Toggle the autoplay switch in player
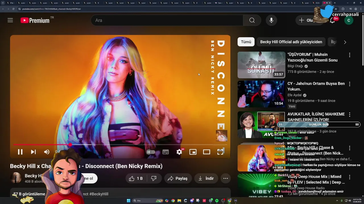The height and width of the screenshot is (204, 364). 151,152
